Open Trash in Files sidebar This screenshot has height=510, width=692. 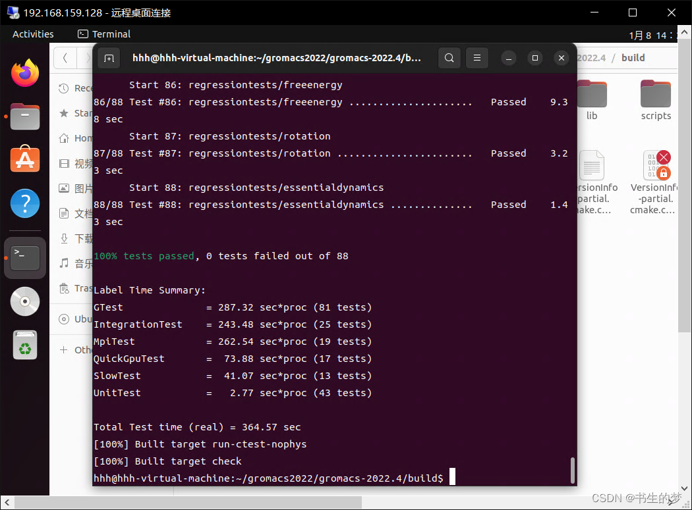(76, 289)
